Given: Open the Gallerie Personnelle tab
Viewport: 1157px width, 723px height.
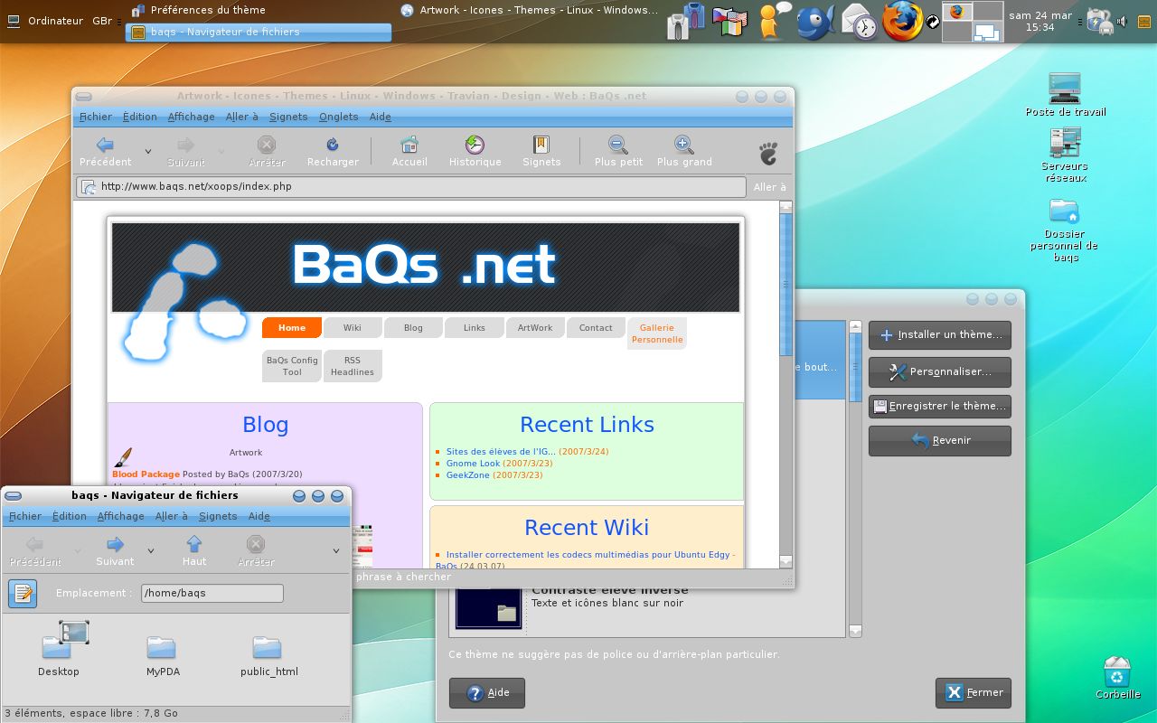Looking at the screenshot, I should point(657,333).
